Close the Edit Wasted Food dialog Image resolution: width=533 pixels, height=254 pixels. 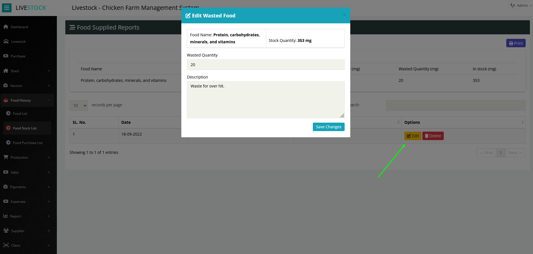point(344,15)
